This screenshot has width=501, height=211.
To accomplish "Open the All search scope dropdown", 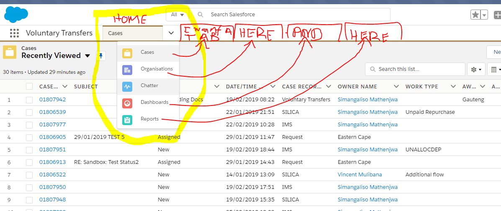I will (x=177, y=15).
